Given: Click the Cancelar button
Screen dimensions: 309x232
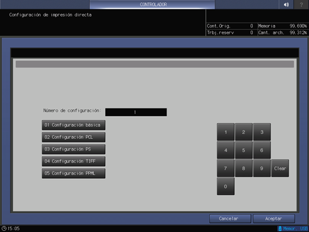Looking at the screenshot, I should [x=230, y=219].
